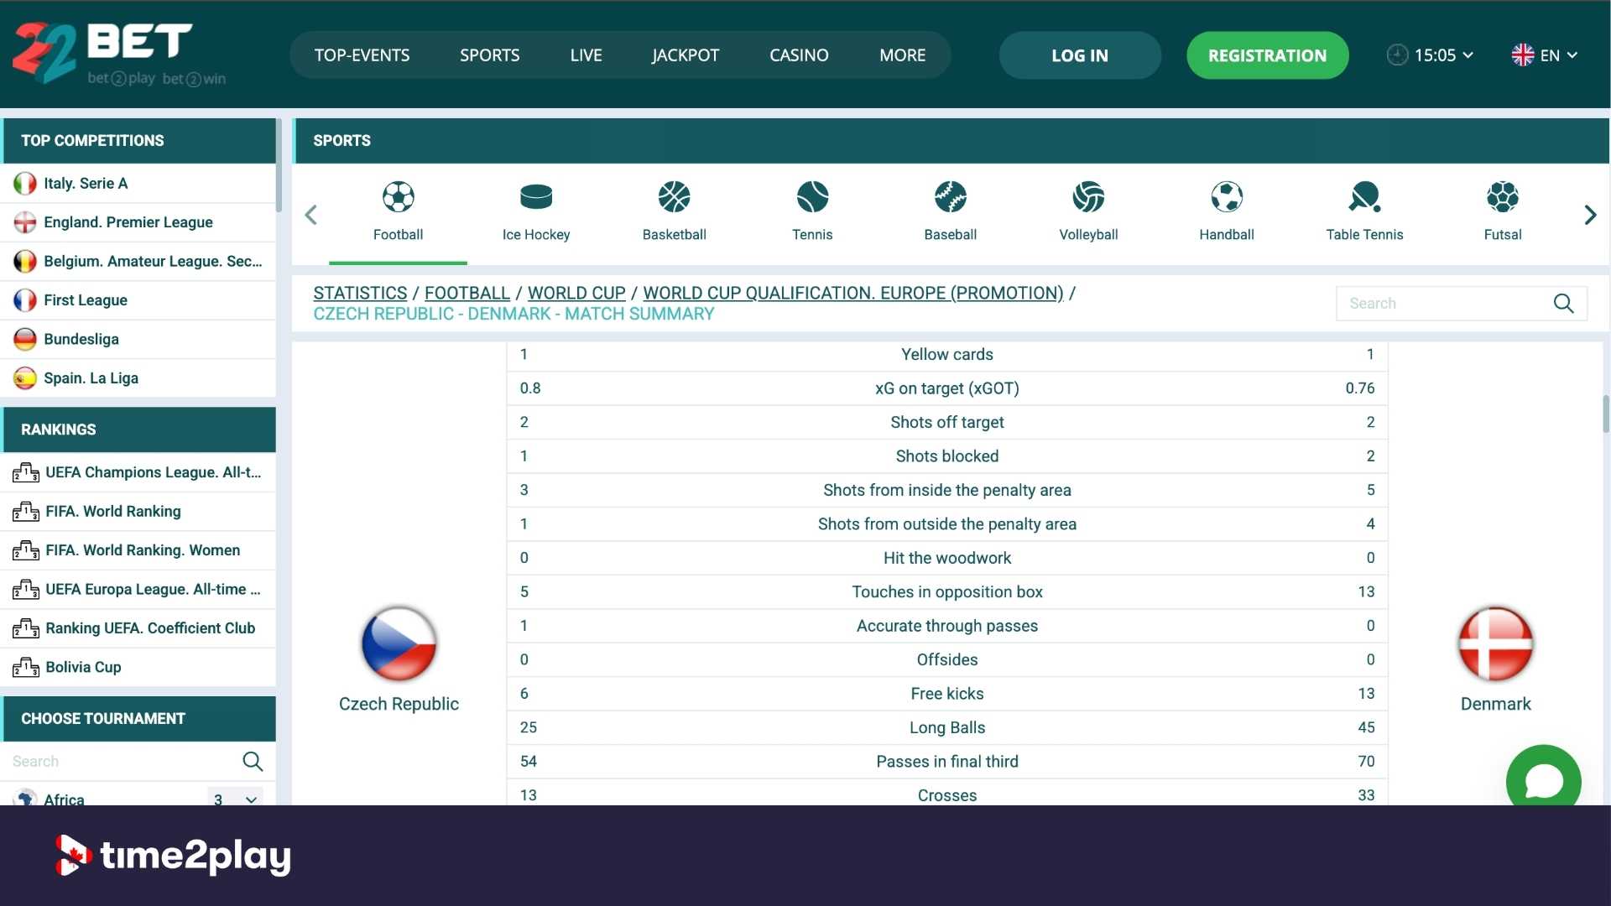This screenshot has height=906, width=1611.
Task: Click the Long Balls stat label
Action: 946,727
